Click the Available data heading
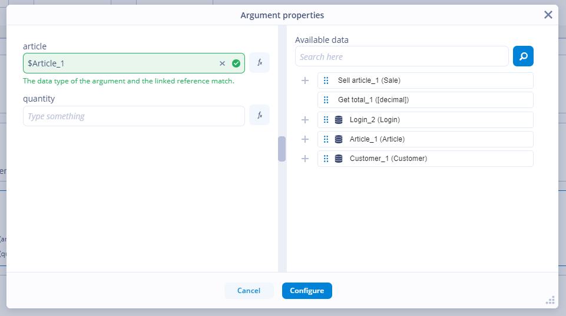The height and width of the screenshot is (316, 566). (x=322, y=40)
